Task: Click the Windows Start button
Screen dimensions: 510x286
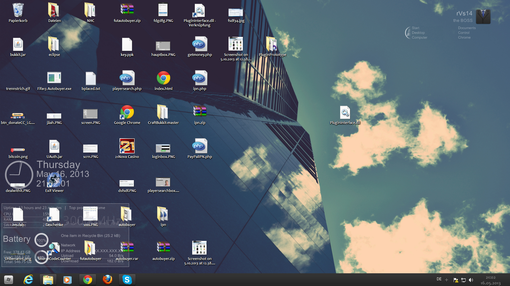Action: (x=9, y=280)
